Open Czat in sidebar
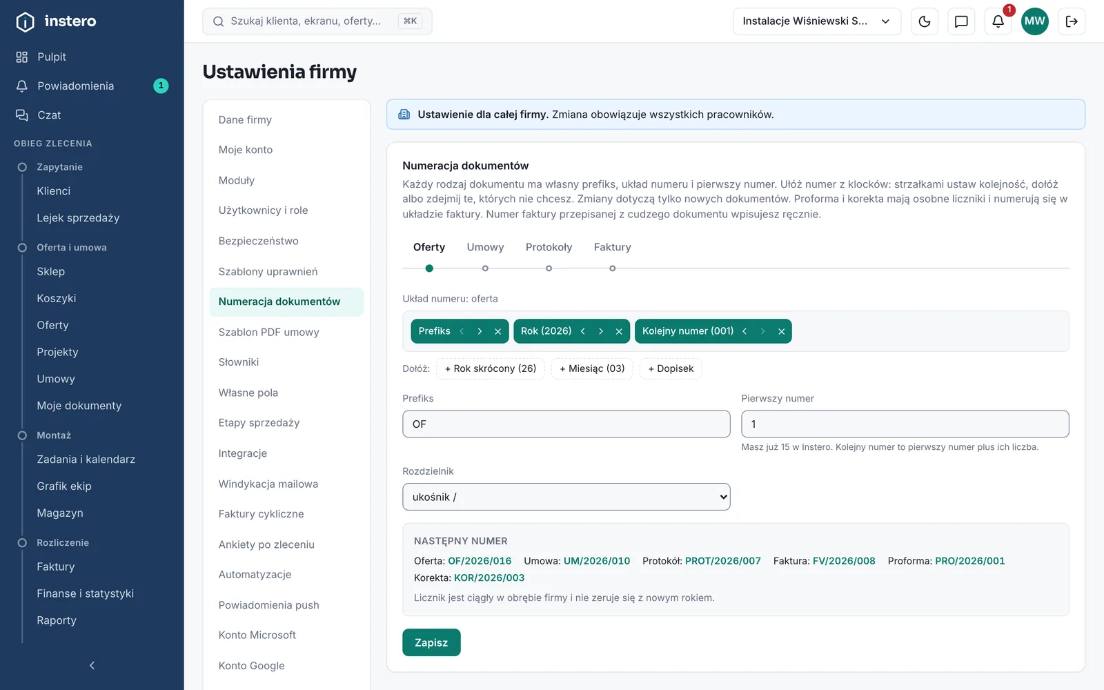Screen dimensions: 1104x690 click(x=92, y=115)
